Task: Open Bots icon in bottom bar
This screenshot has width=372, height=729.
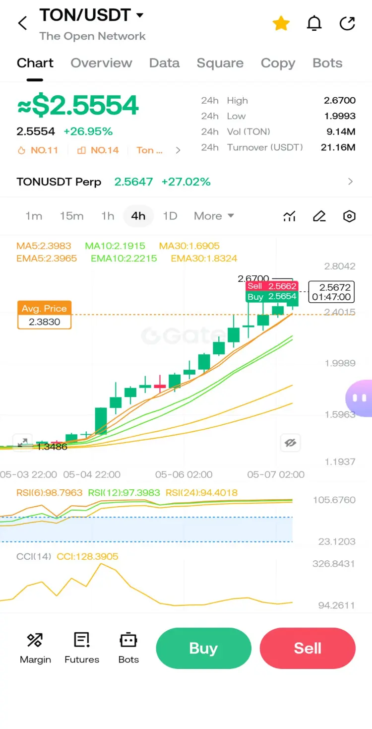Action: pyautogui.click(x=128, y=648)
